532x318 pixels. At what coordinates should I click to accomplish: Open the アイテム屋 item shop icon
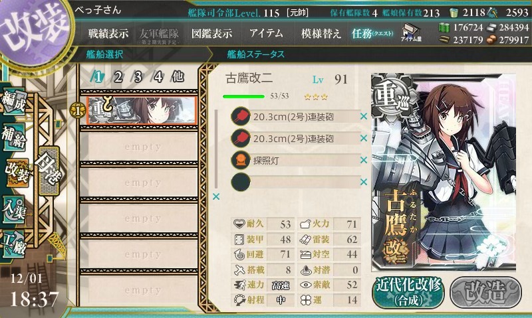click(x=411, y=33)
